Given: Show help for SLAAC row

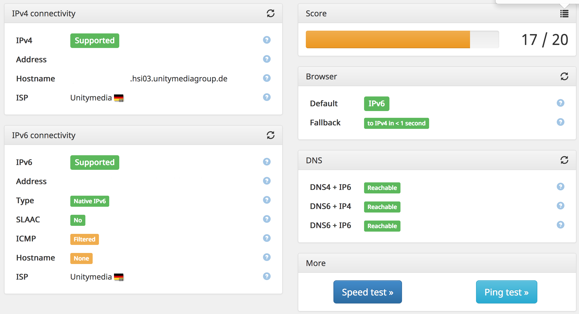Looking at the screenshot, I should tap(267, 219).
